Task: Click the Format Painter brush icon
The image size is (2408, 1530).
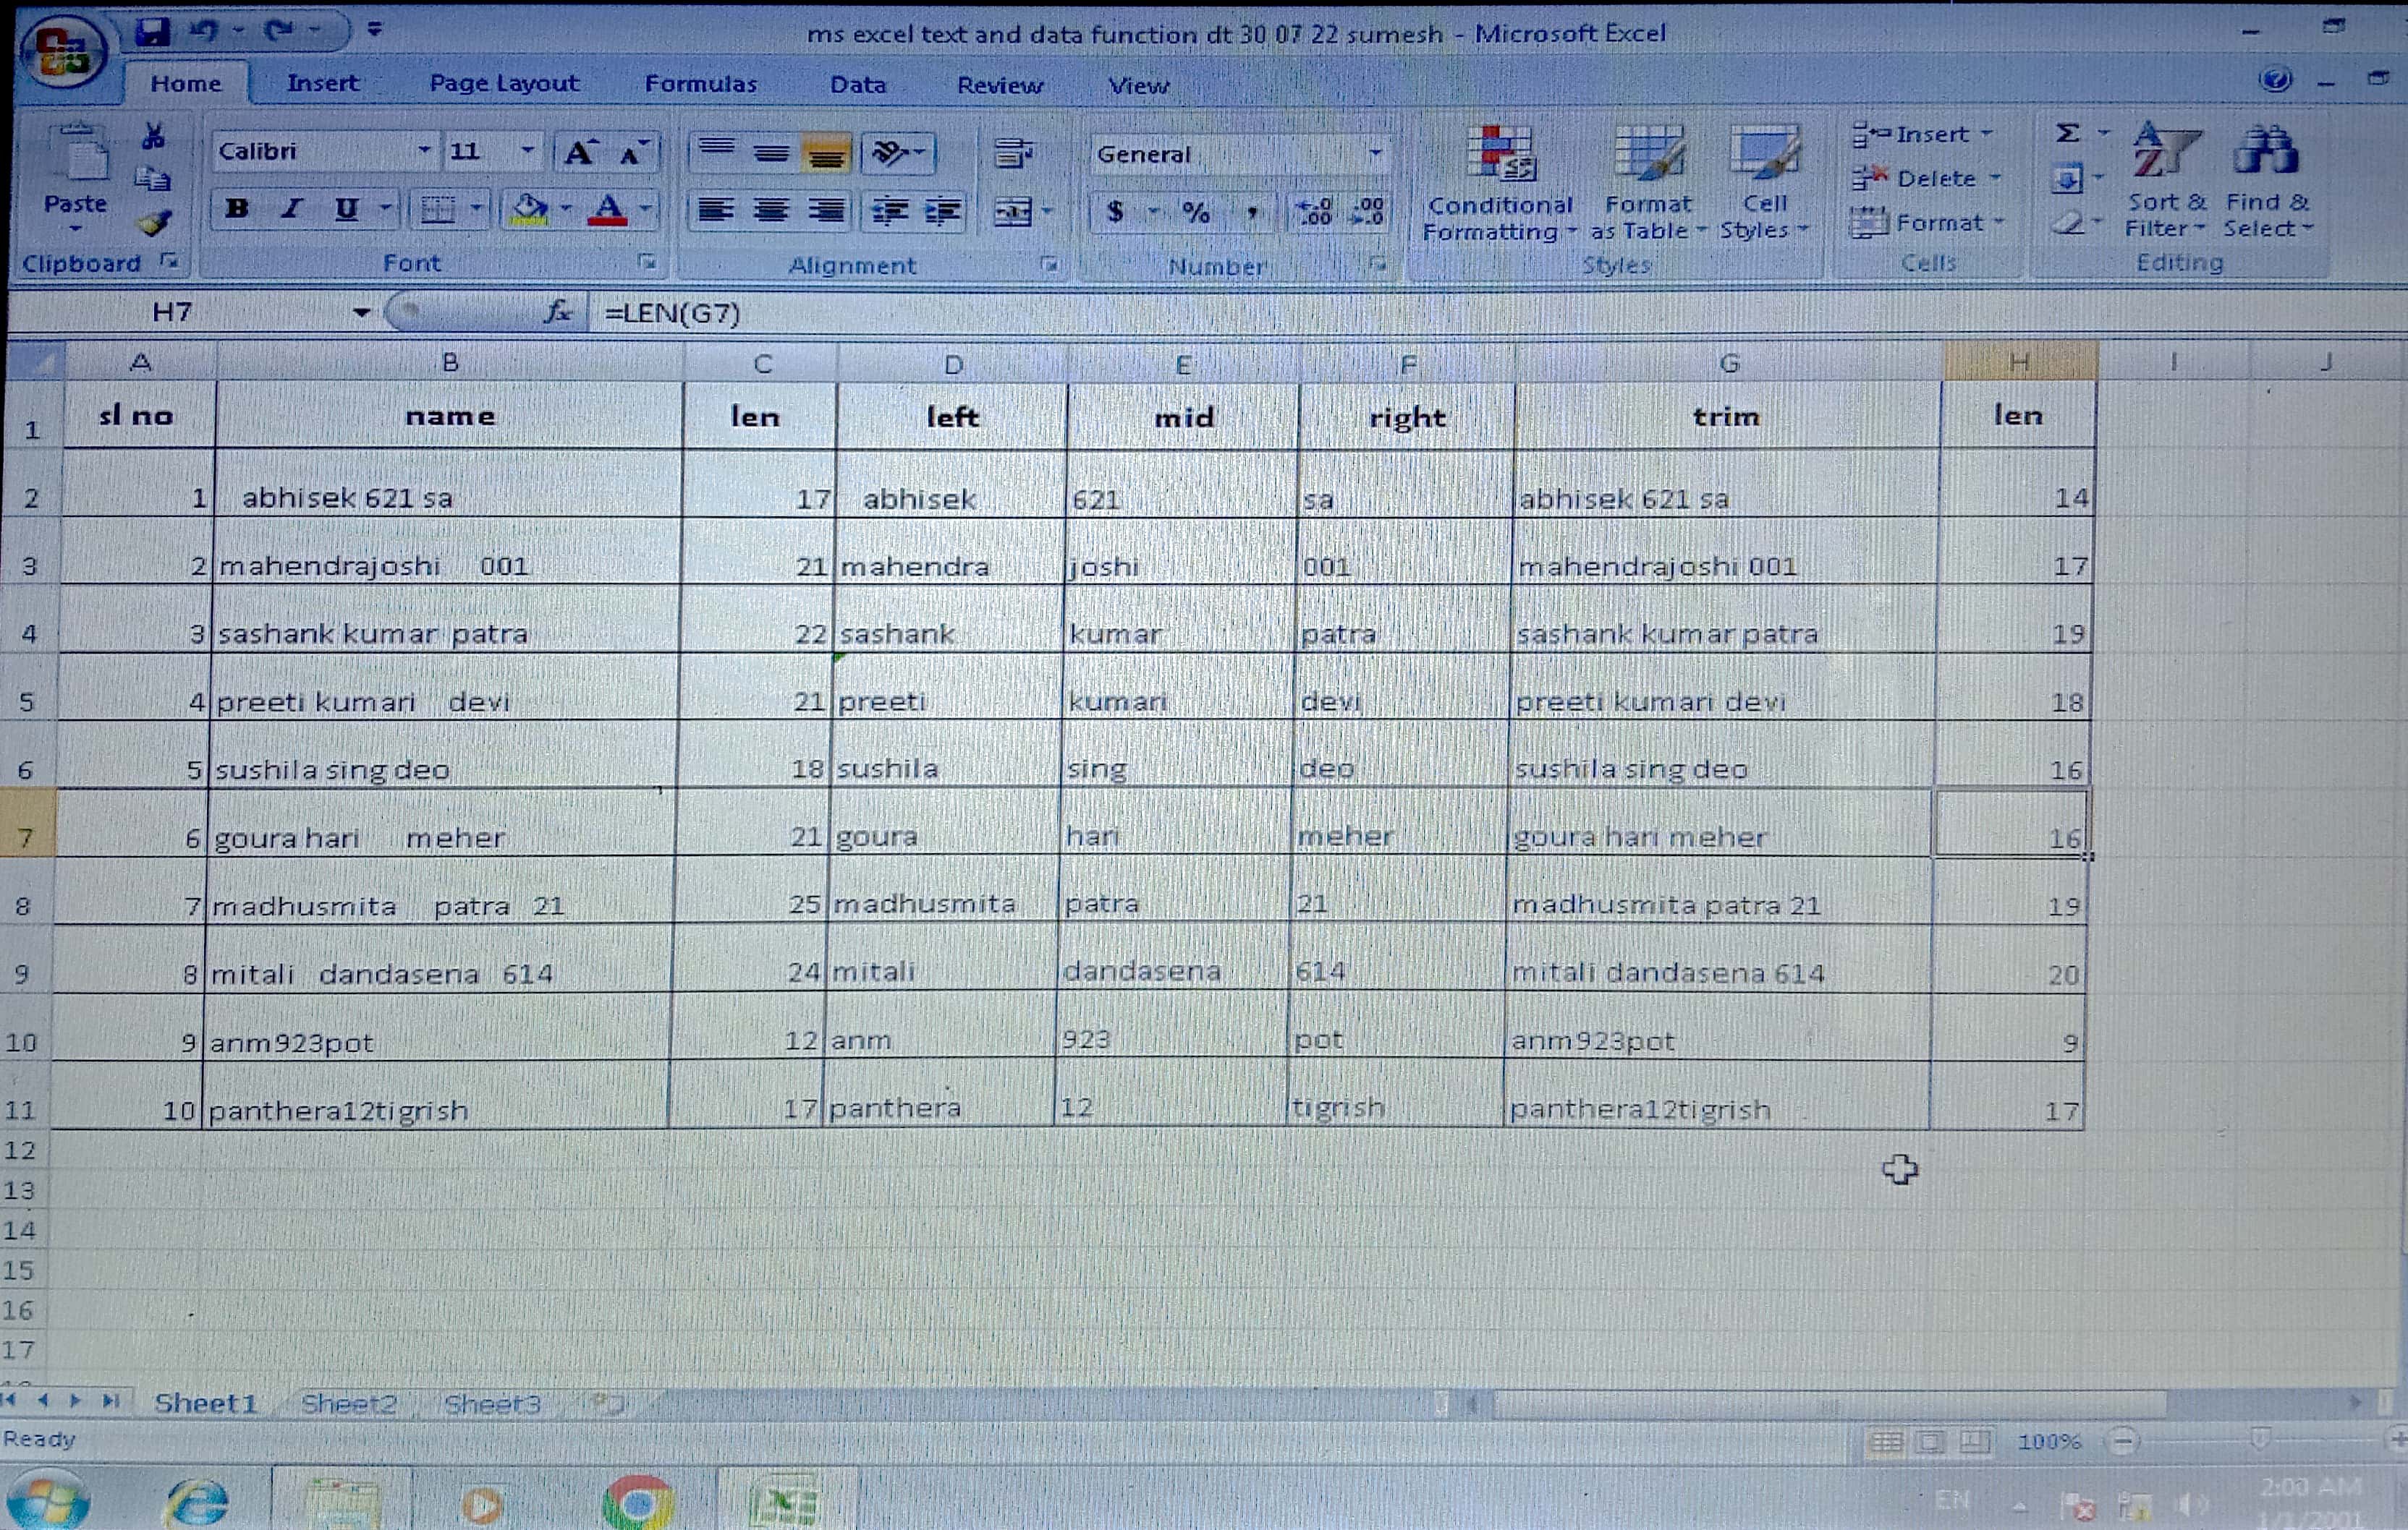Action: 155,222
